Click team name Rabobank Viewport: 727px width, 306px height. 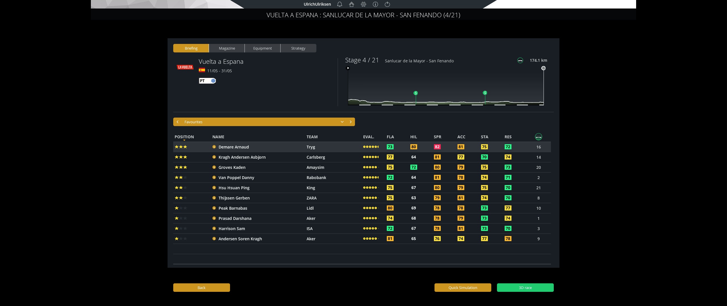pyautogui.click(x=316, y=177)
